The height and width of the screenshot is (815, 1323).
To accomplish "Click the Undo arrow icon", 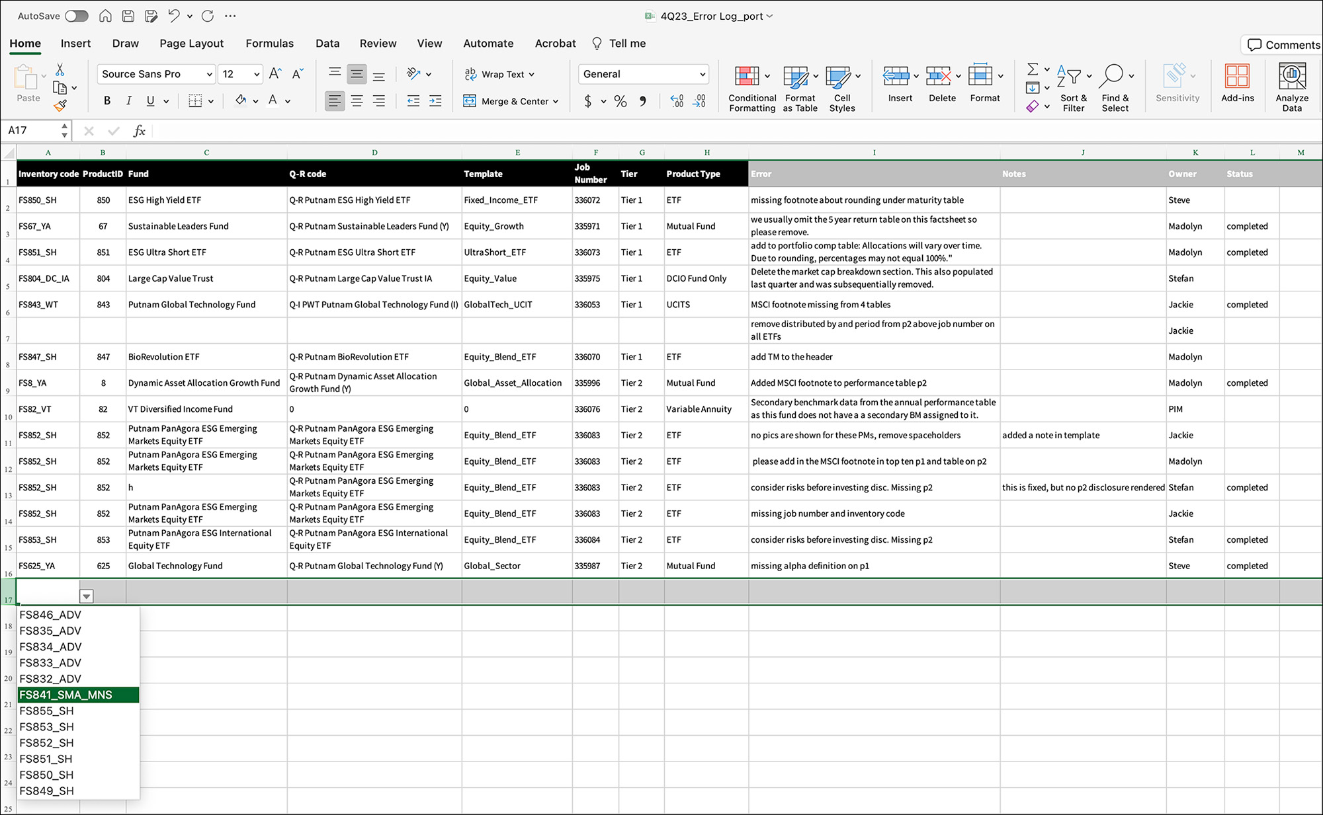I will 173,16.
